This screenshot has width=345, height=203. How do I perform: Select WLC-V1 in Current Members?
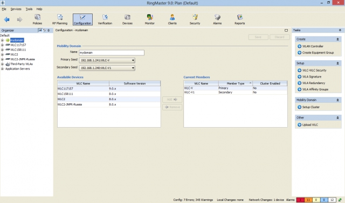(x=236, y=93)
